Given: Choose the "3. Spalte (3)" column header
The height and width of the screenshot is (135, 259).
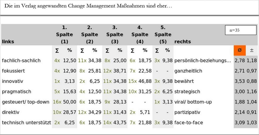Looking at the screenshot, I should (115, 34).
